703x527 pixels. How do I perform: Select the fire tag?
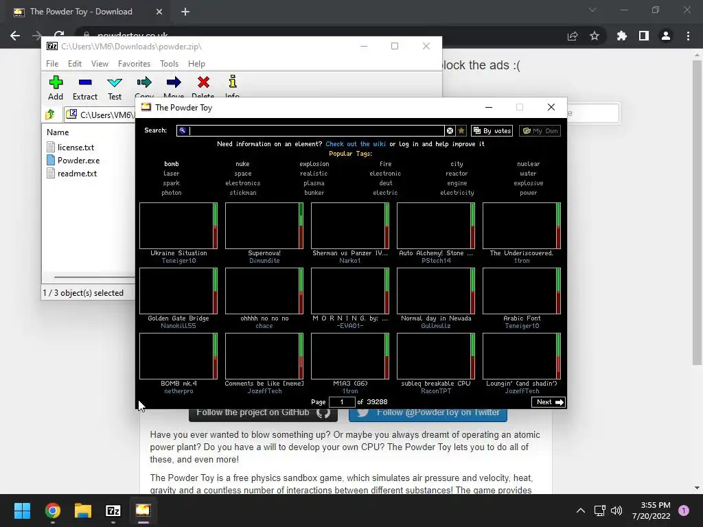click(385, 164)
